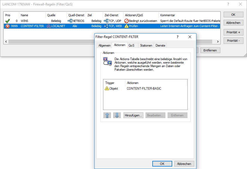Click the NETBIOS service icon in WINS row
This screenshot has width=247, height=169.
click(x=70, y=21)
